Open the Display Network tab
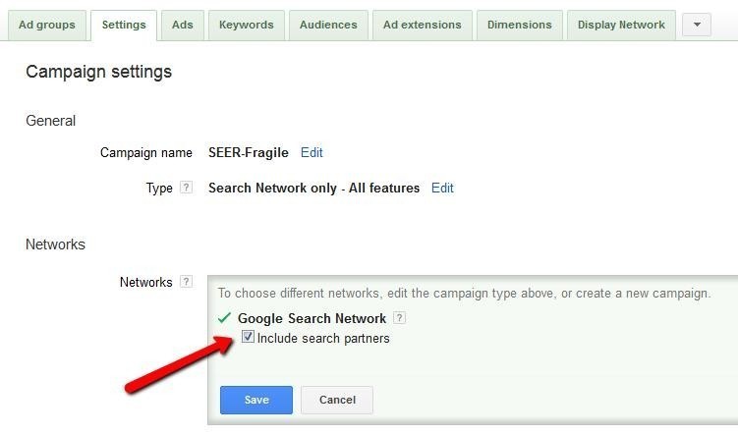738x435 pixels. tap(621, 25)
